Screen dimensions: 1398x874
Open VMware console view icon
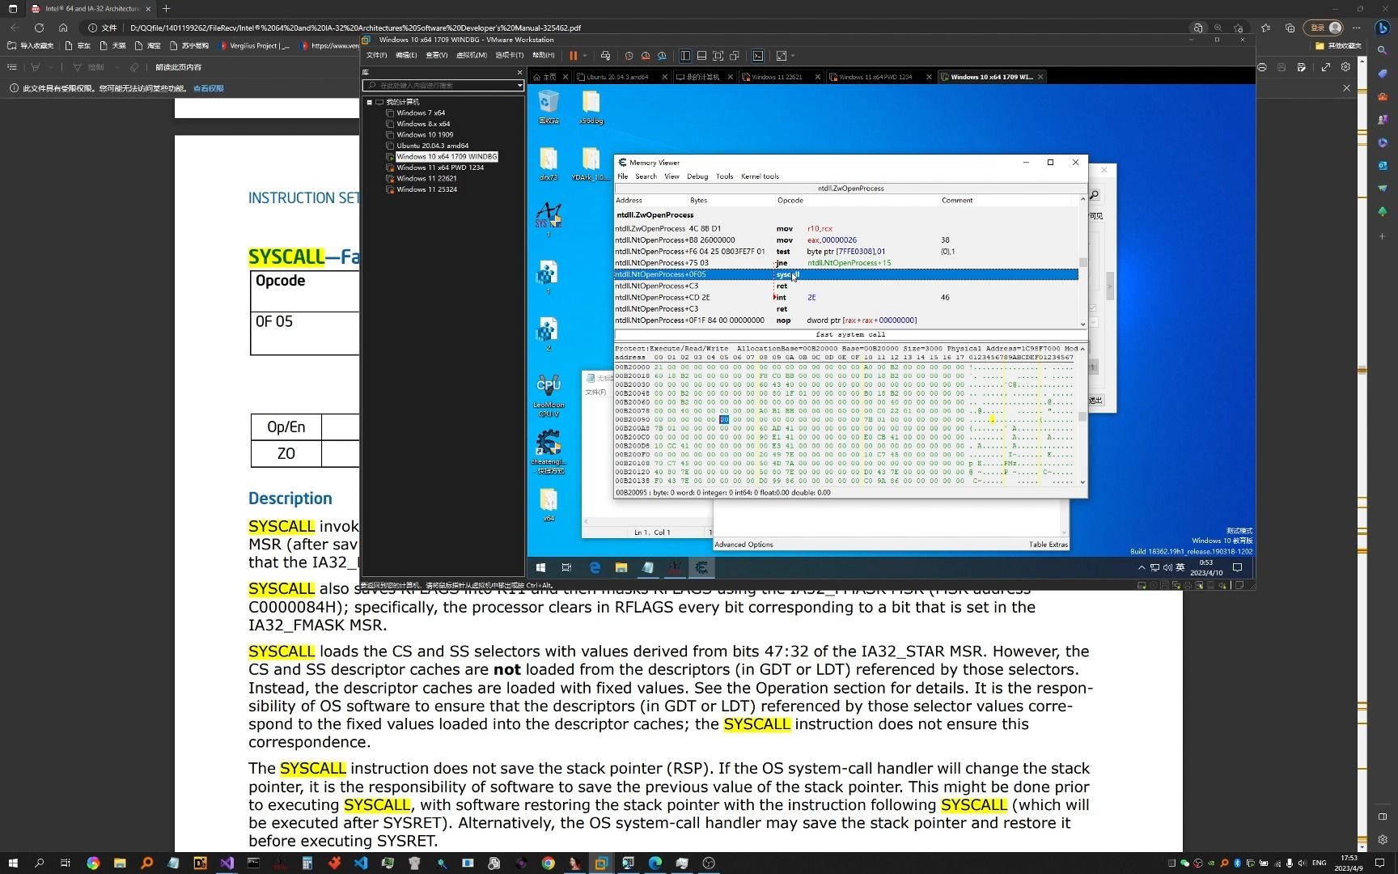[x=758, y=56]
